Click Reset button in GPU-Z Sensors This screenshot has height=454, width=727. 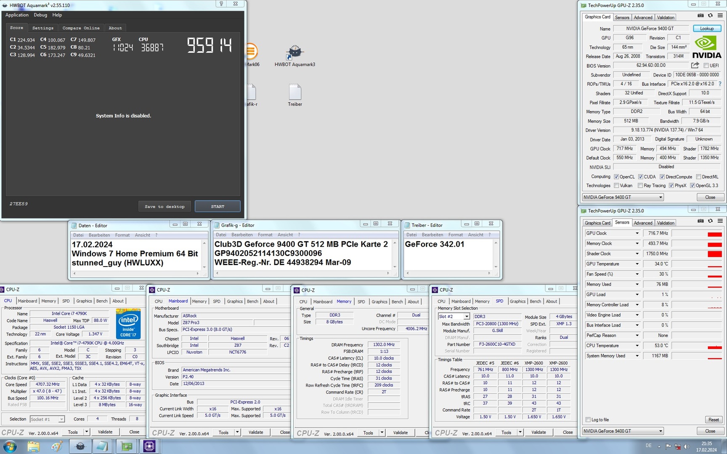click(714, 420)
